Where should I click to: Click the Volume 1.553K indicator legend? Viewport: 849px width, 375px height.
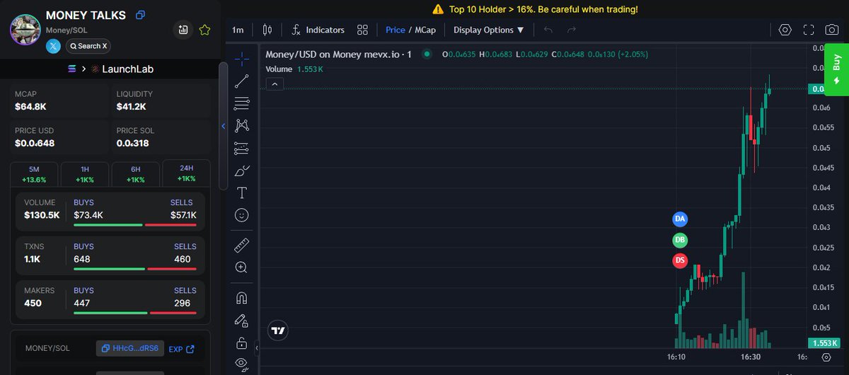pyautogui.click(x=294, y=69)
